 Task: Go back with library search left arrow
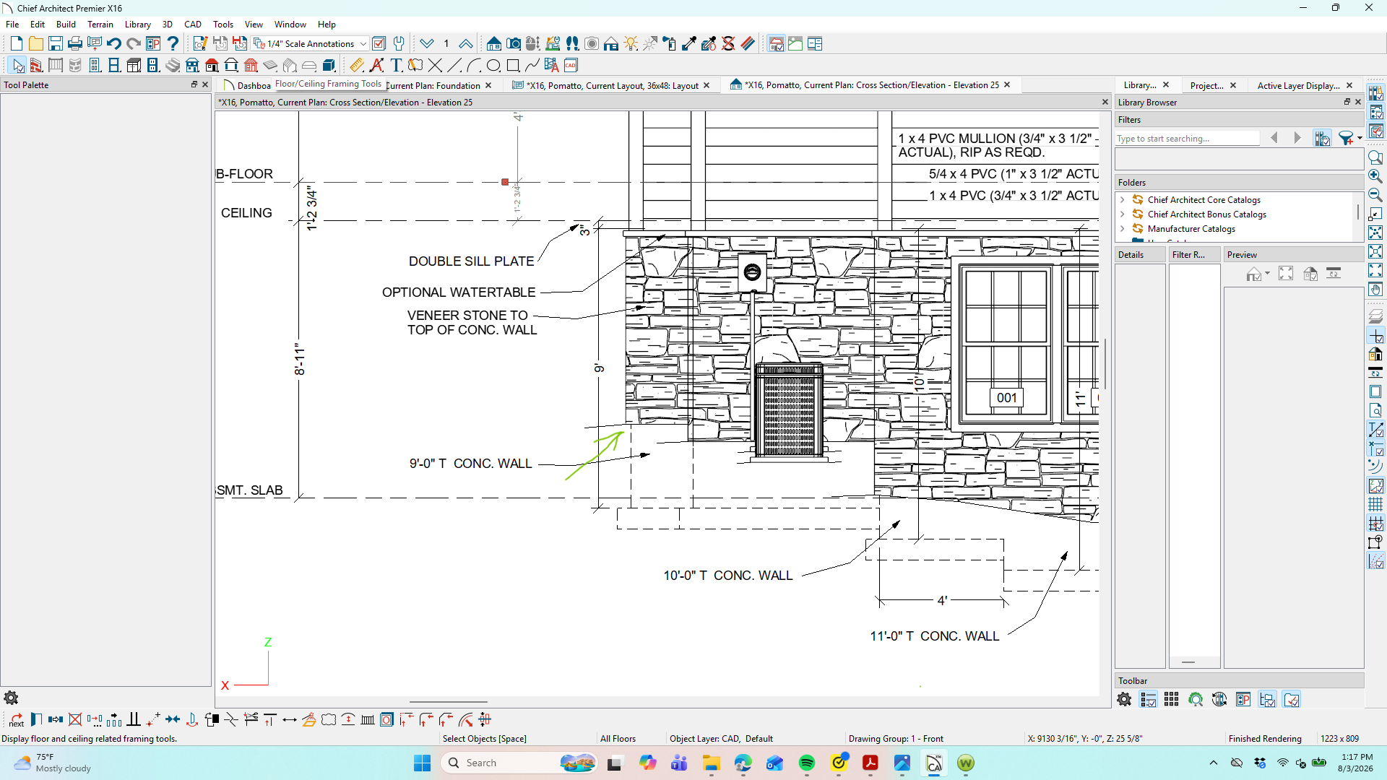pyautogui.click(x=1274, y=138)
